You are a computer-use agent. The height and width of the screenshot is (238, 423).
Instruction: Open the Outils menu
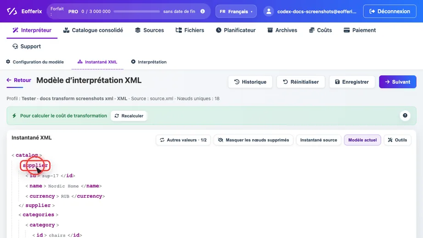397,140
